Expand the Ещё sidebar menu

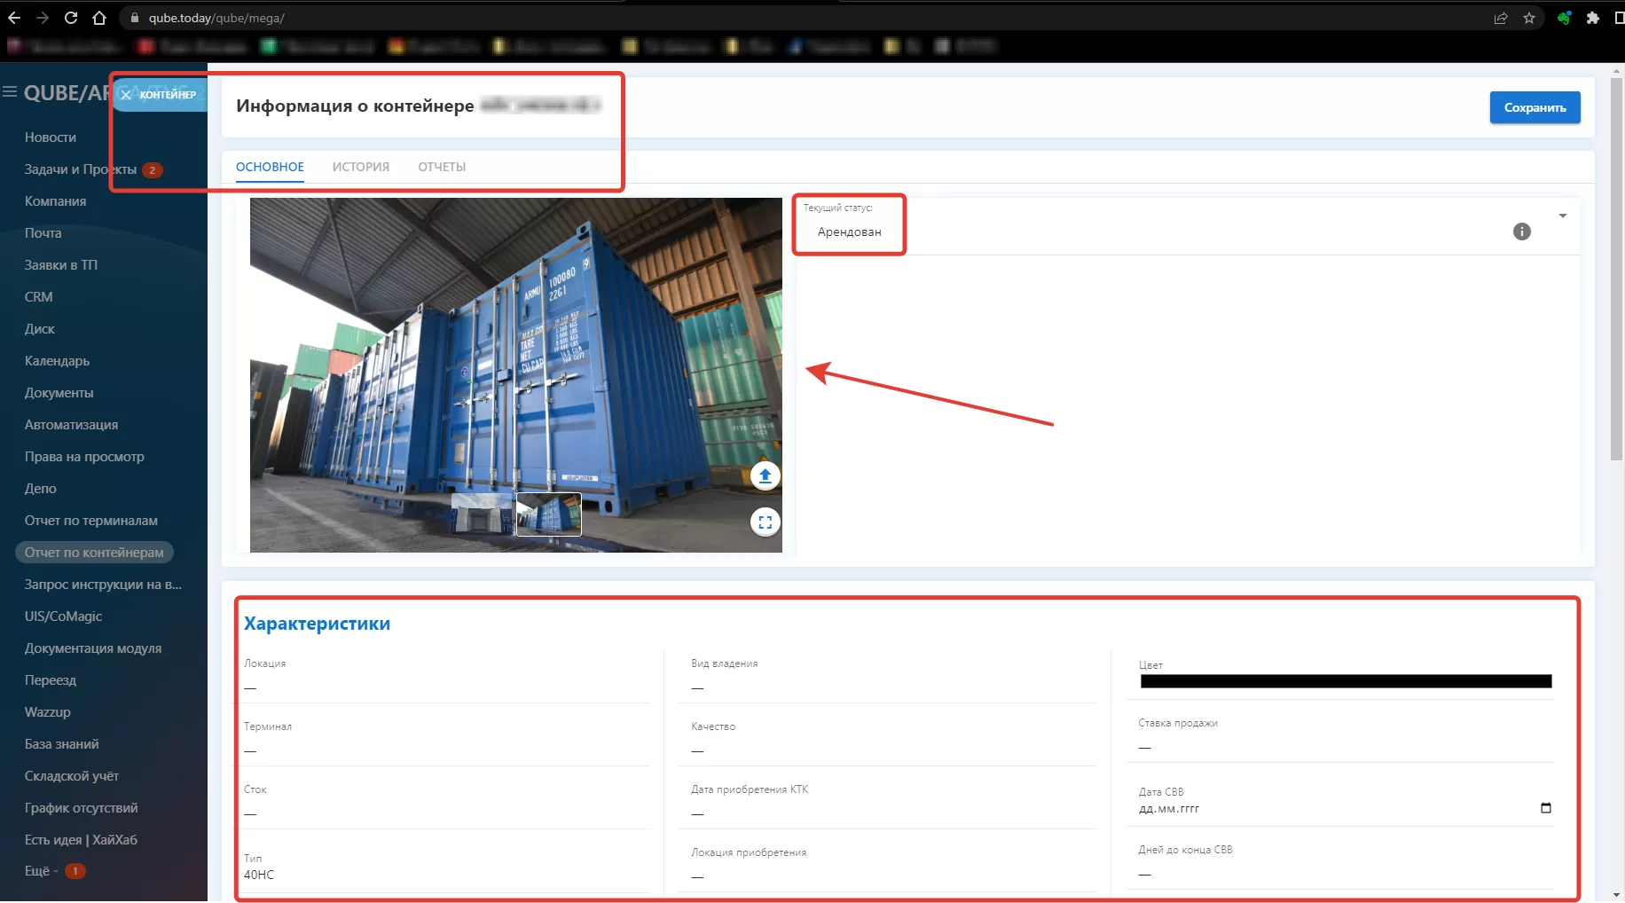click(42, 871)
